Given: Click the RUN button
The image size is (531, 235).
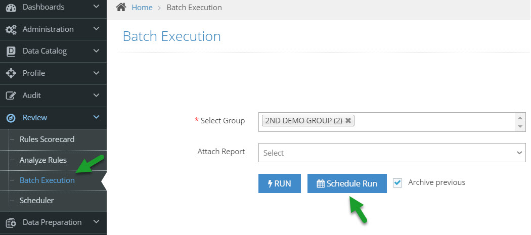Looking at the screenshot, I should pyautogui.click(x=279, y=183).
